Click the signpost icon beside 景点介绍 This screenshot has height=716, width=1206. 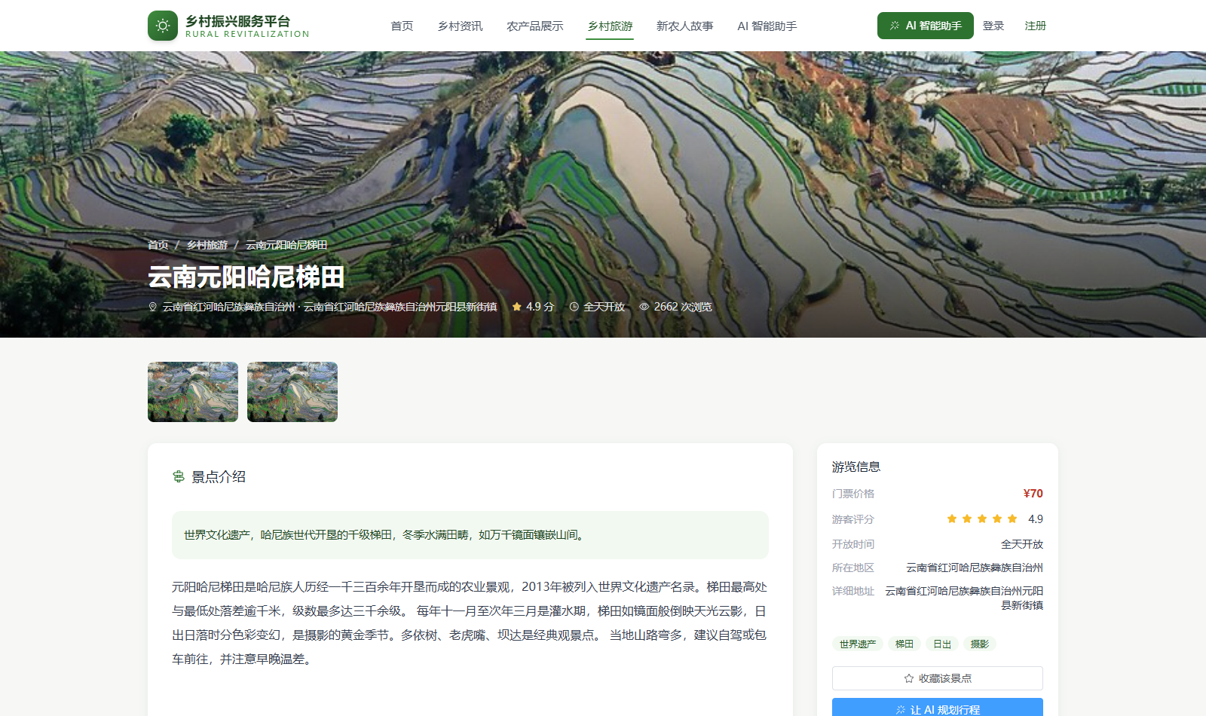coord(179,477)
